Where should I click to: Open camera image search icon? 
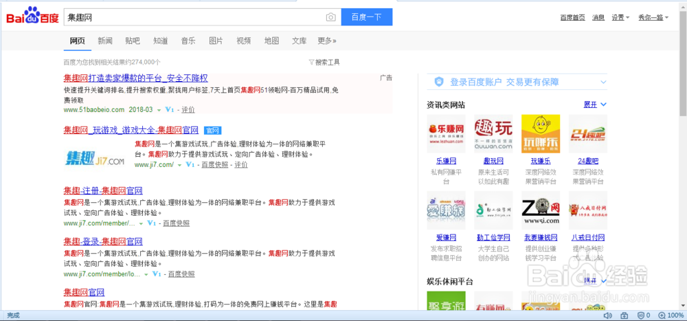[331, 17]
